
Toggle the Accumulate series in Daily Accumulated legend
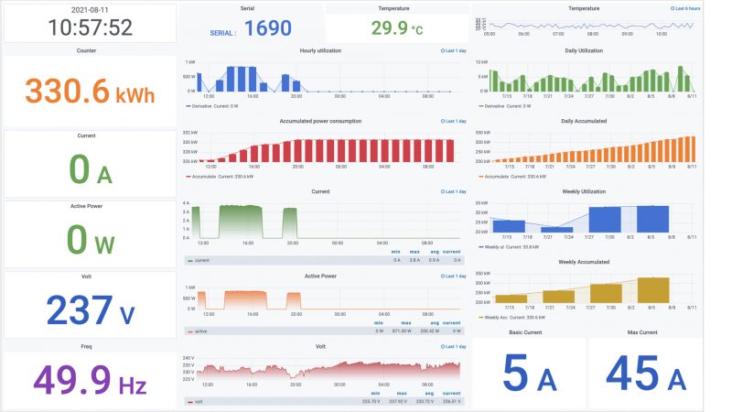[x=512, y=177]
